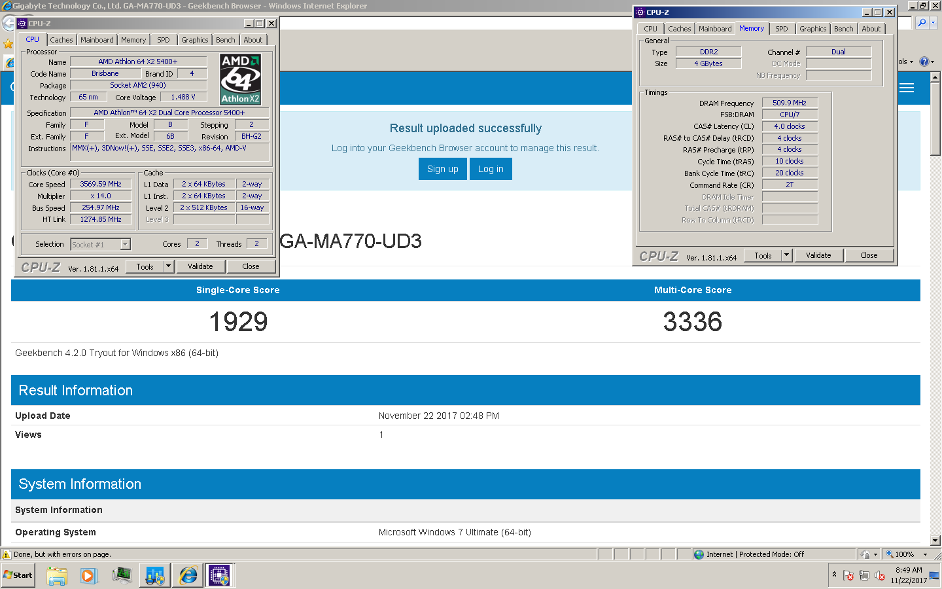Click the Multi-Core Score 3336
Image resolution: width=942 pixels, height=589 pixels.
tap(693, 322)
